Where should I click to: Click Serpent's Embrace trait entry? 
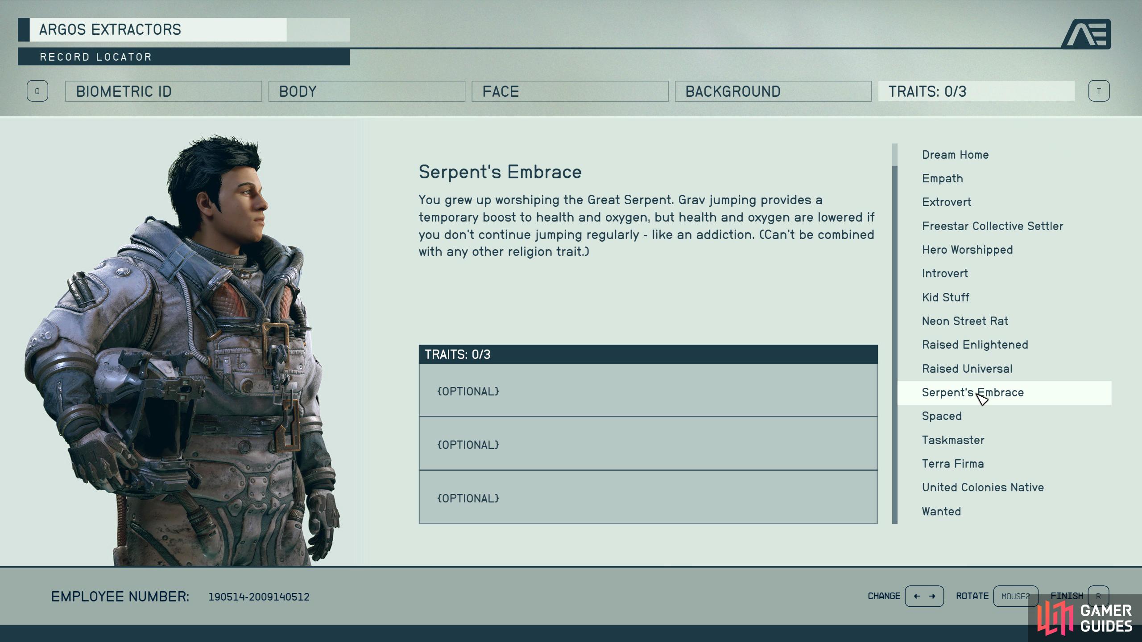pyautogui.click(x=972, y=392)
